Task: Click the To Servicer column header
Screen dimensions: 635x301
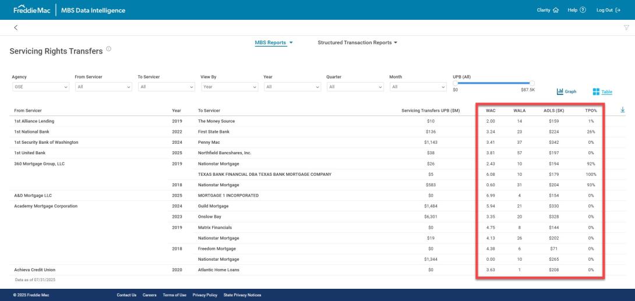Action: tap(209, 111)
